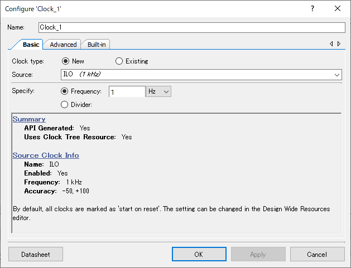Image resolution: width=351 pixels, height=268 pixels.
Task: Switch to the Basic tab
Action: pos(31,45)
